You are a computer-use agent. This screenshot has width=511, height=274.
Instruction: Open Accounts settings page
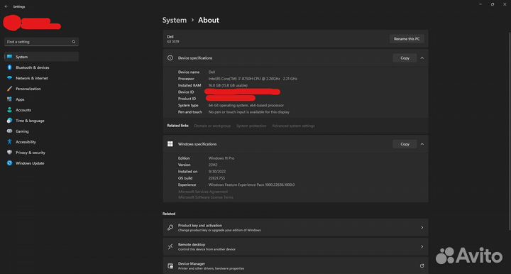(x=41, y=110)
